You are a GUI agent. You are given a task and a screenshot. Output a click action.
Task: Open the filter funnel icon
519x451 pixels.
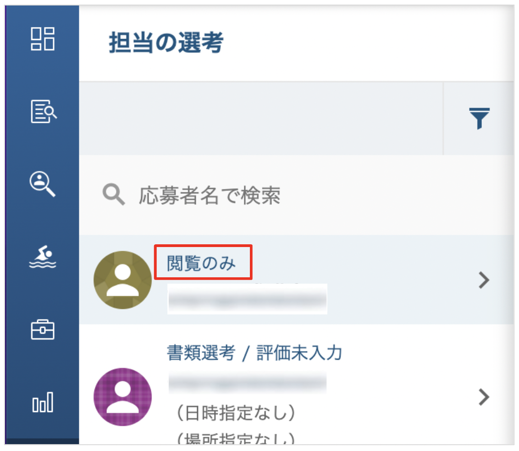[x=479, y=118]
